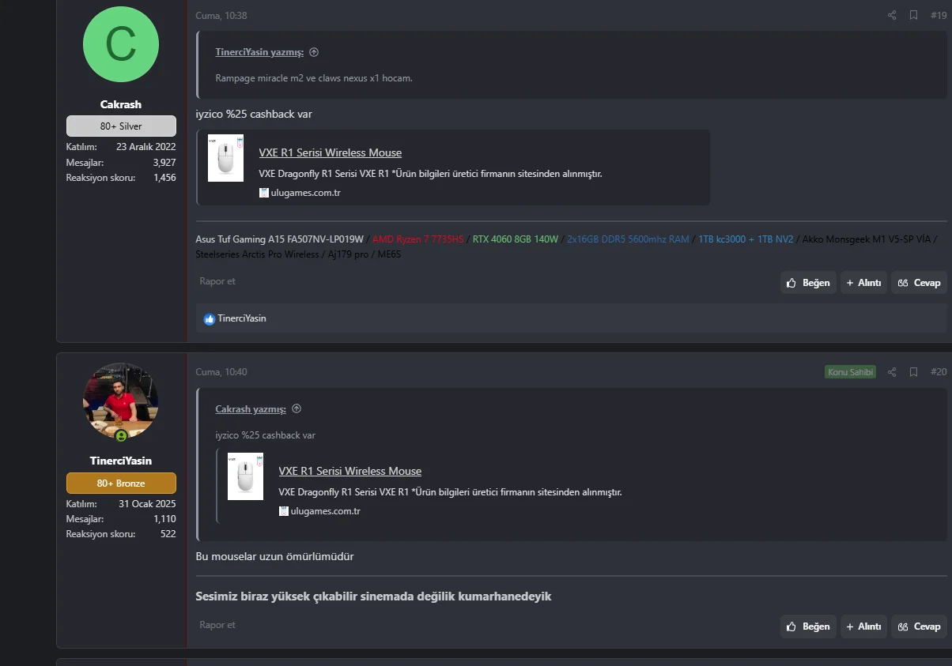Image resolution: width=952 pixels, height=666 pixels.
Task: Click the mouse product thumbnail in post #19
Action: pyautogui.click(x=225, y=158)
